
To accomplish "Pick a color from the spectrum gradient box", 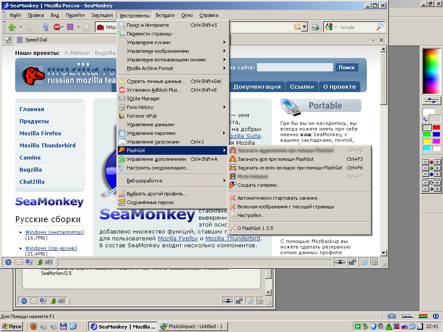I will 431,71.
